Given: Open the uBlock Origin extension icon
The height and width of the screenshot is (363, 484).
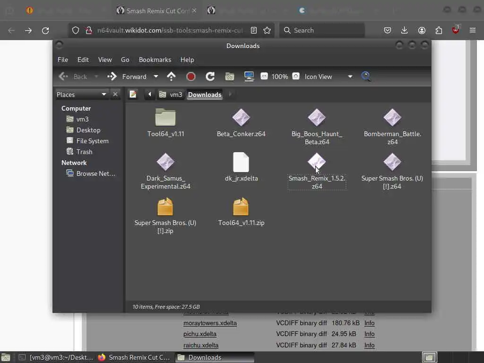Looking at the screenshot, I should coord(456,30).
